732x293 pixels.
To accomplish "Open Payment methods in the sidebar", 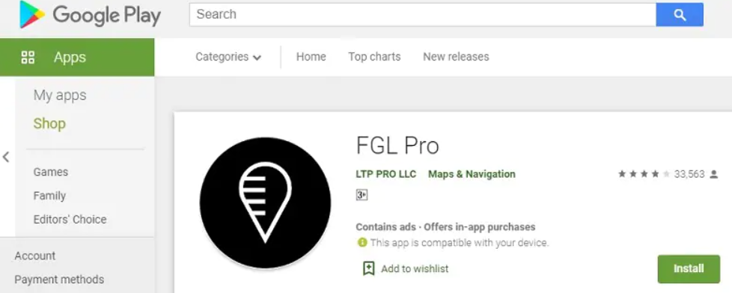I will point(59,280).
